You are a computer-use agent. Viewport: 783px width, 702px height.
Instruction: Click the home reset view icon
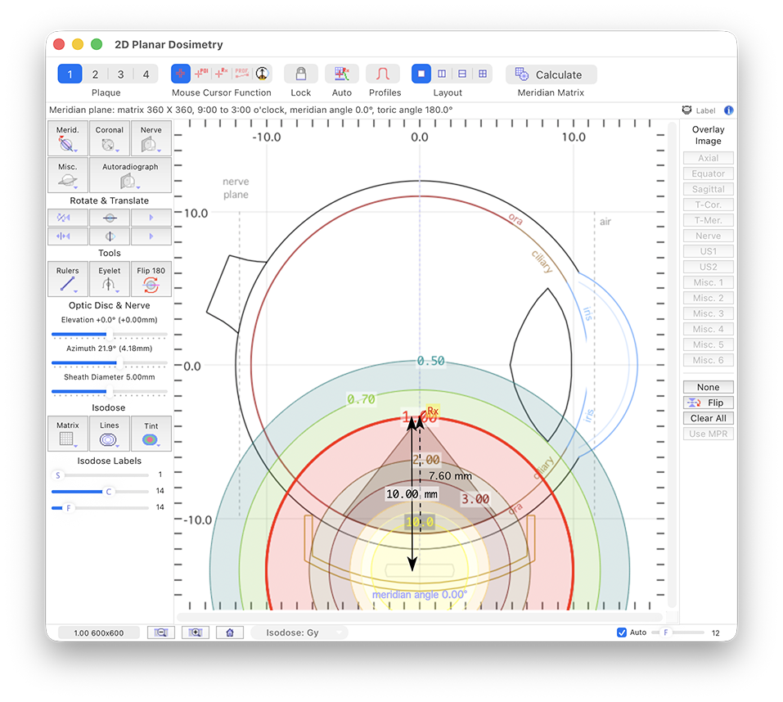[230, 632]
